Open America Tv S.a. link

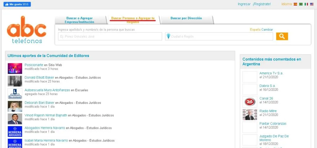271,73
